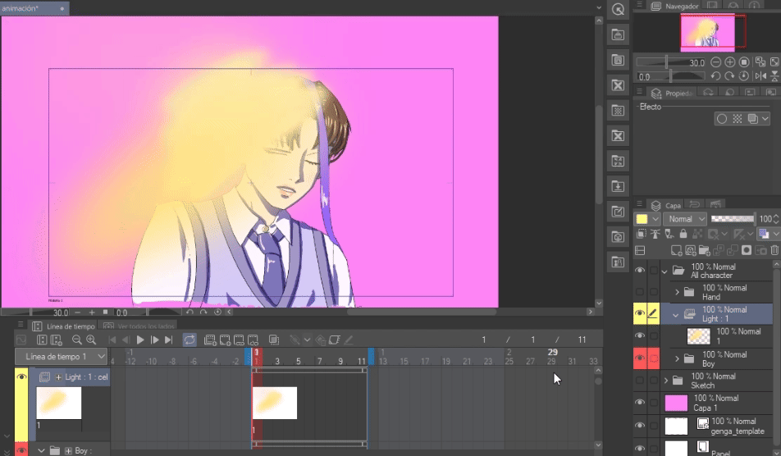Zoom in the navigator view

729,62
